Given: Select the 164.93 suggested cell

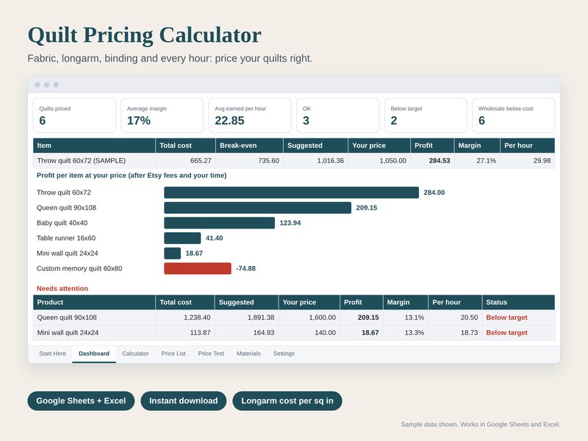Looking at the screenshot, I should pyautogui.click(x=247, y=333).
